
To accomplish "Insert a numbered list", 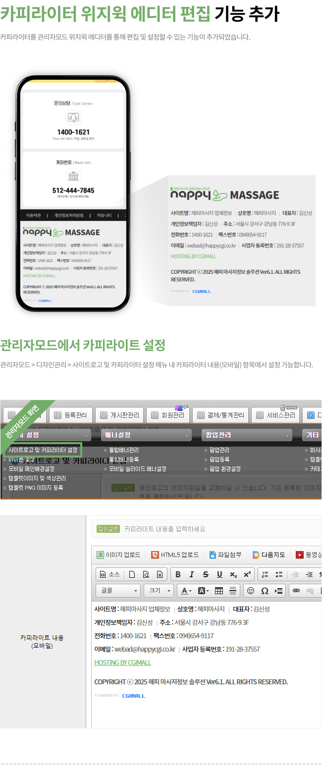I will 265,574.
